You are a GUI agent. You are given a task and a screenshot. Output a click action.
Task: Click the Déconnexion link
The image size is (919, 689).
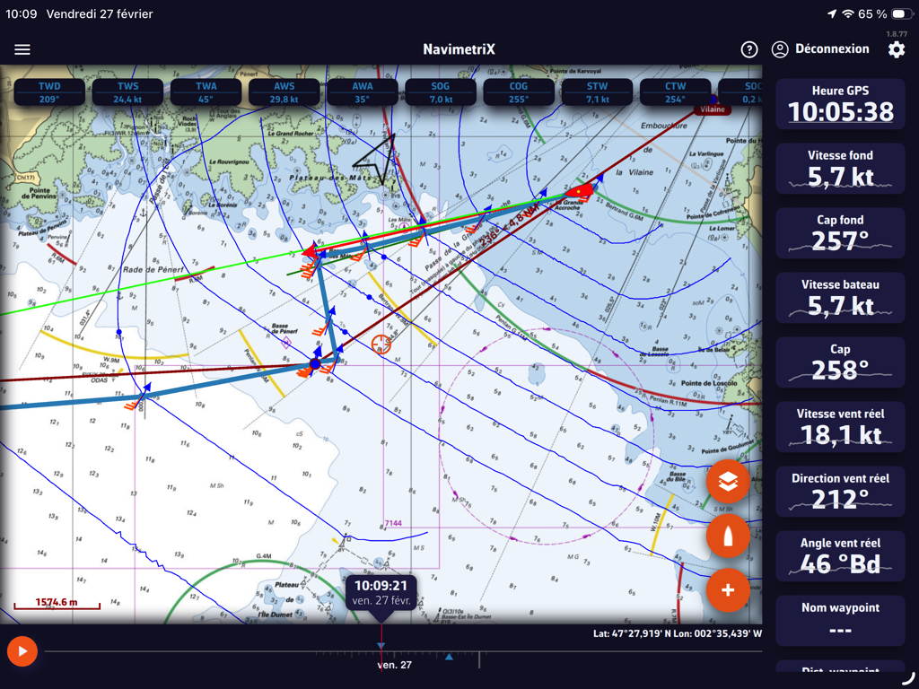click(x=820, y=49)
